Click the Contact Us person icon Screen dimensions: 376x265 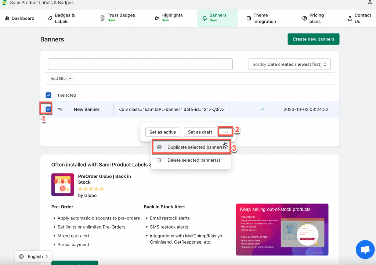tap(350, 18)
